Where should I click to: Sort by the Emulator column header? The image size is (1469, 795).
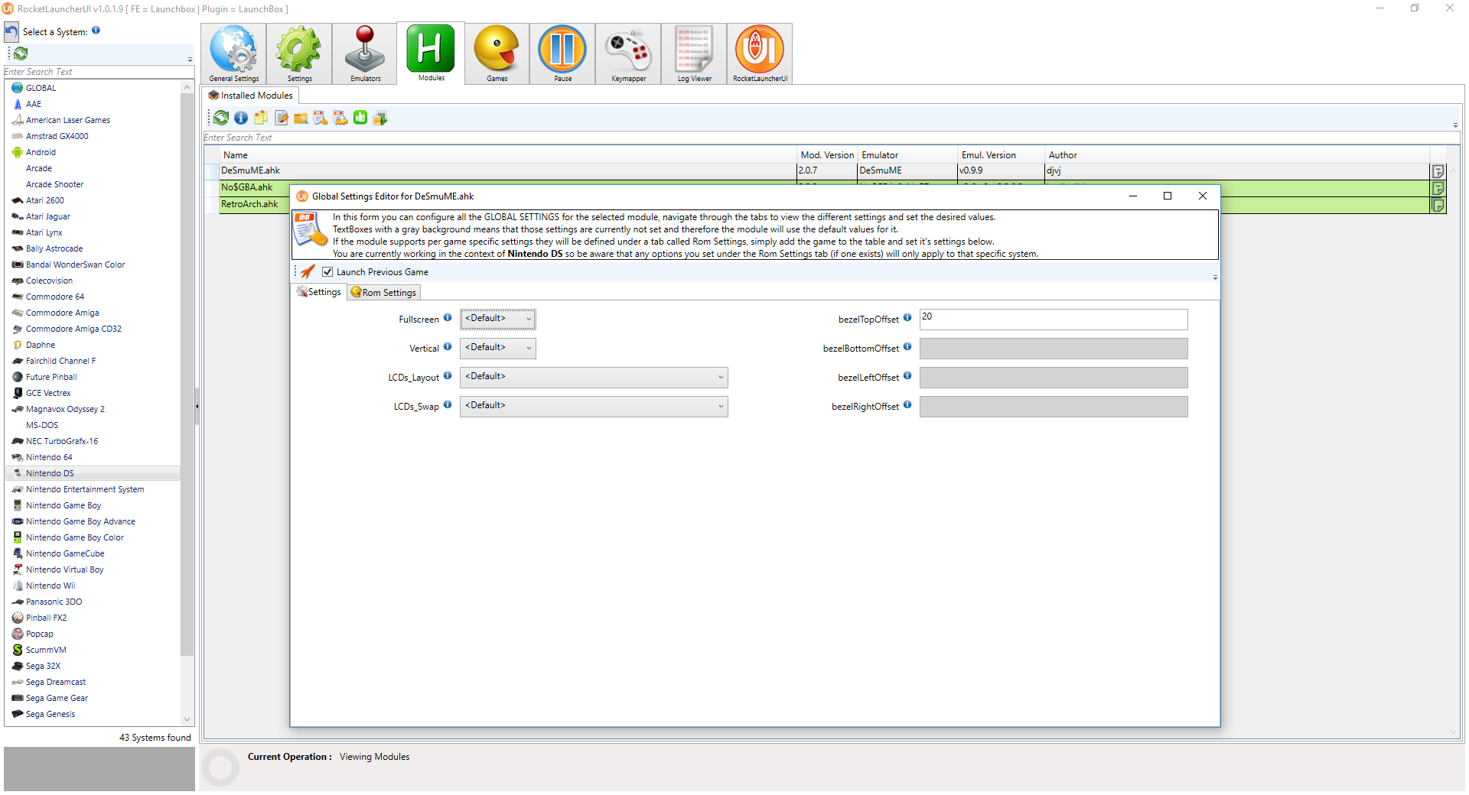point(907,155)
